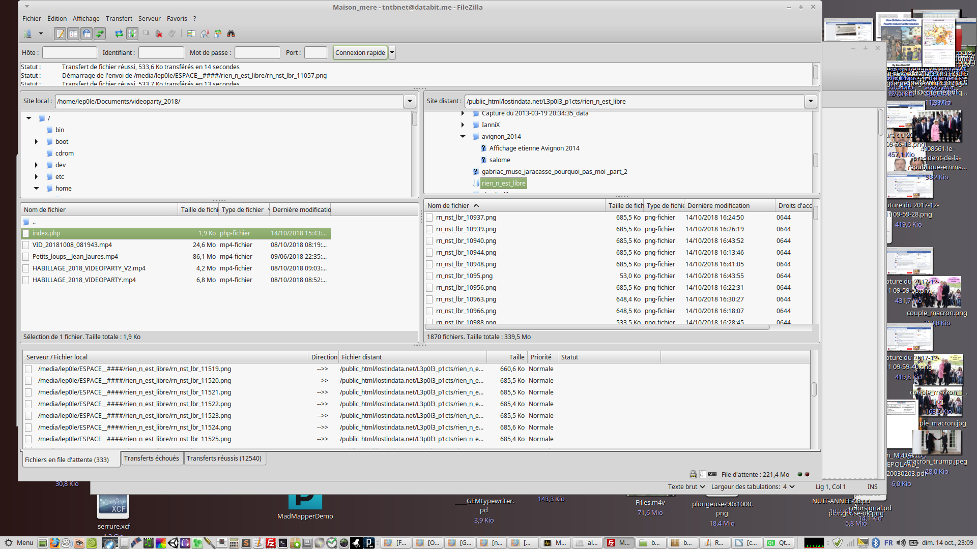The width and height of the screenshot is (977, 549).
Task: Switch to the Transferts réussis tab
Action: (224, 459)
